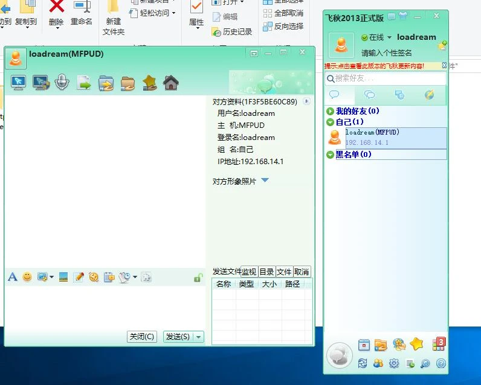481x385 pixels.
Task: Open the colored blocks app icon with badge 3
Action: pyautogui.click(x=439, y=343)
